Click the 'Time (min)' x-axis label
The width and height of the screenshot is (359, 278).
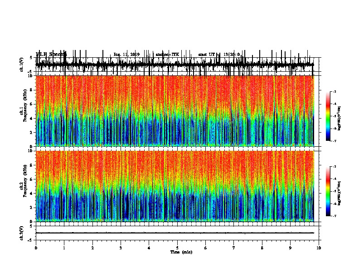[x=181, y=252]
